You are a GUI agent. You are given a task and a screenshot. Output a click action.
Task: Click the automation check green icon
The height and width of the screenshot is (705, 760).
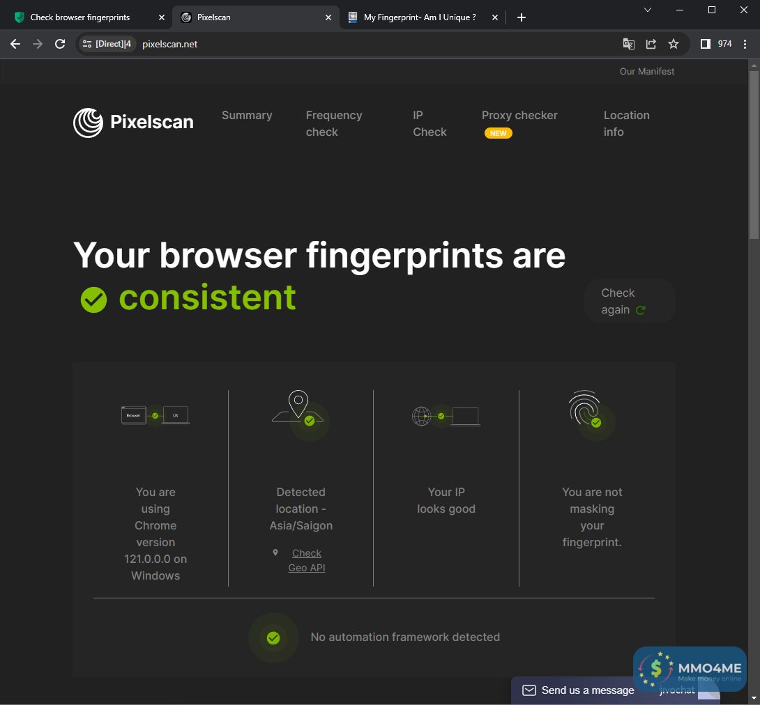273,637
